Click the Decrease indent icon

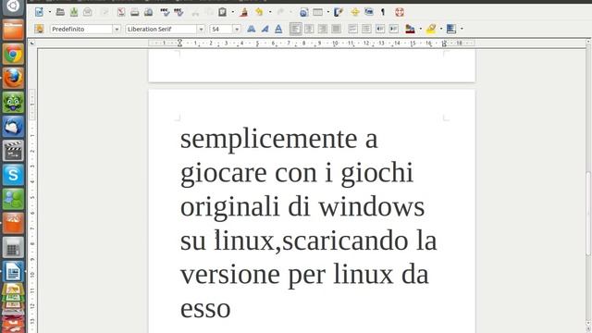pos(380,29)
